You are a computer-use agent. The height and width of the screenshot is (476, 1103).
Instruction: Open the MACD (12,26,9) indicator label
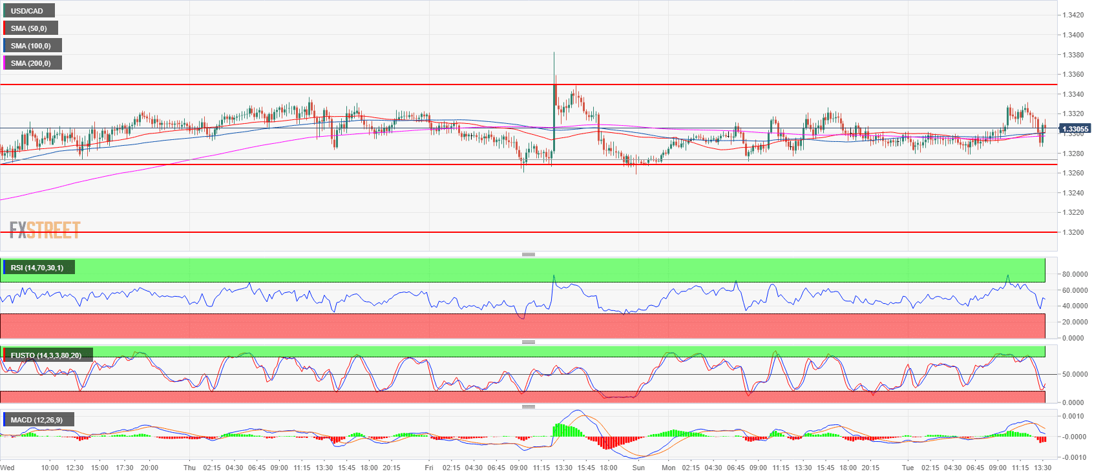(38, 420)
